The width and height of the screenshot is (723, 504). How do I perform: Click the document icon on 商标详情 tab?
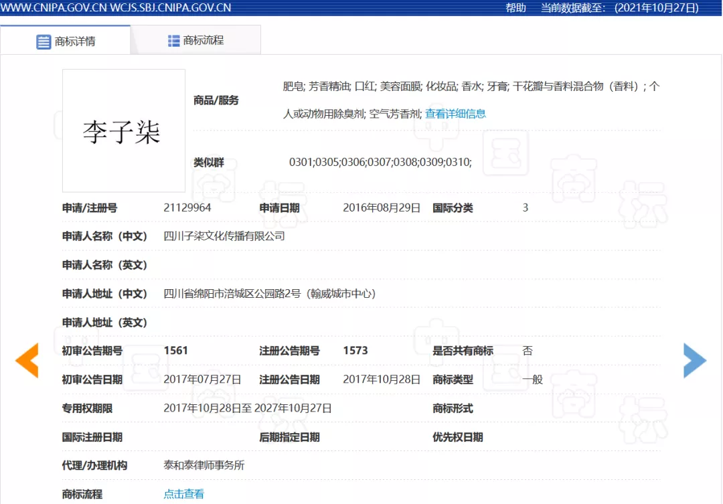click(44, 40)
